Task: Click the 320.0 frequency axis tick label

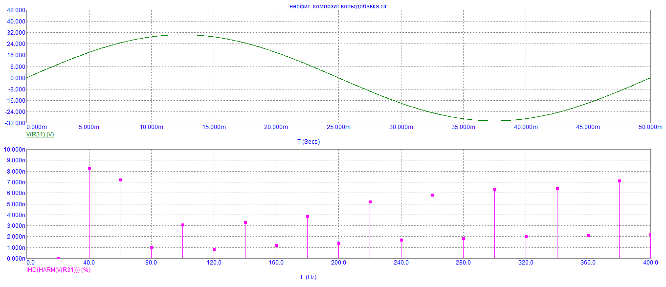Action: click(x=526, y=263)
